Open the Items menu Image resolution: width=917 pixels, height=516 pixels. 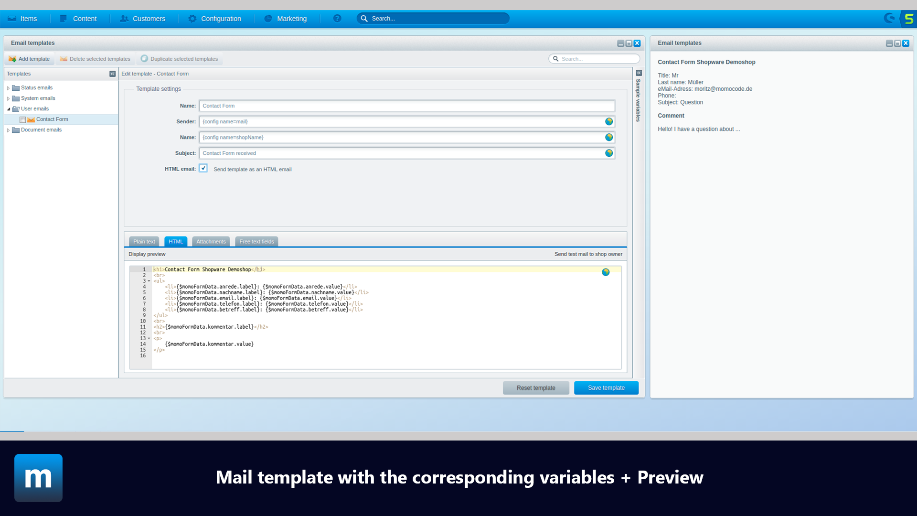pyautogui.click(x=22, y=19)
